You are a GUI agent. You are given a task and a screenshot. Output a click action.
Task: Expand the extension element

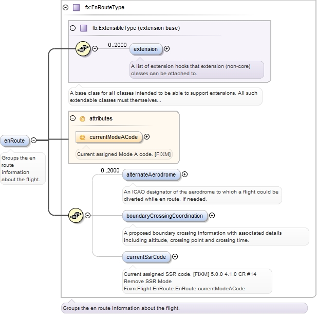tap(166, 49)
